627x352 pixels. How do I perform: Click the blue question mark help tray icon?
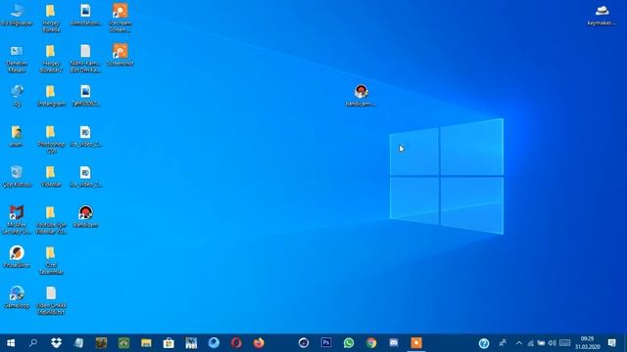pyautogui.click(x=484, y=343)
